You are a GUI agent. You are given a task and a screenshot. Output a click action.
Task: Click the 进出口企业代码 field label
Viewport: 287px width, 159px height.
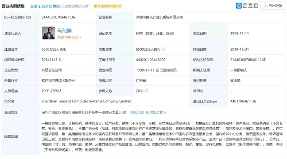(205, 101)
